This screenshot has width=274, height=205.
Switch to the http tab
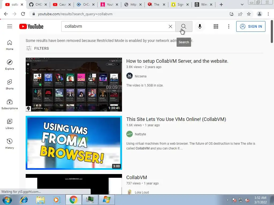(x=133, y=5)
